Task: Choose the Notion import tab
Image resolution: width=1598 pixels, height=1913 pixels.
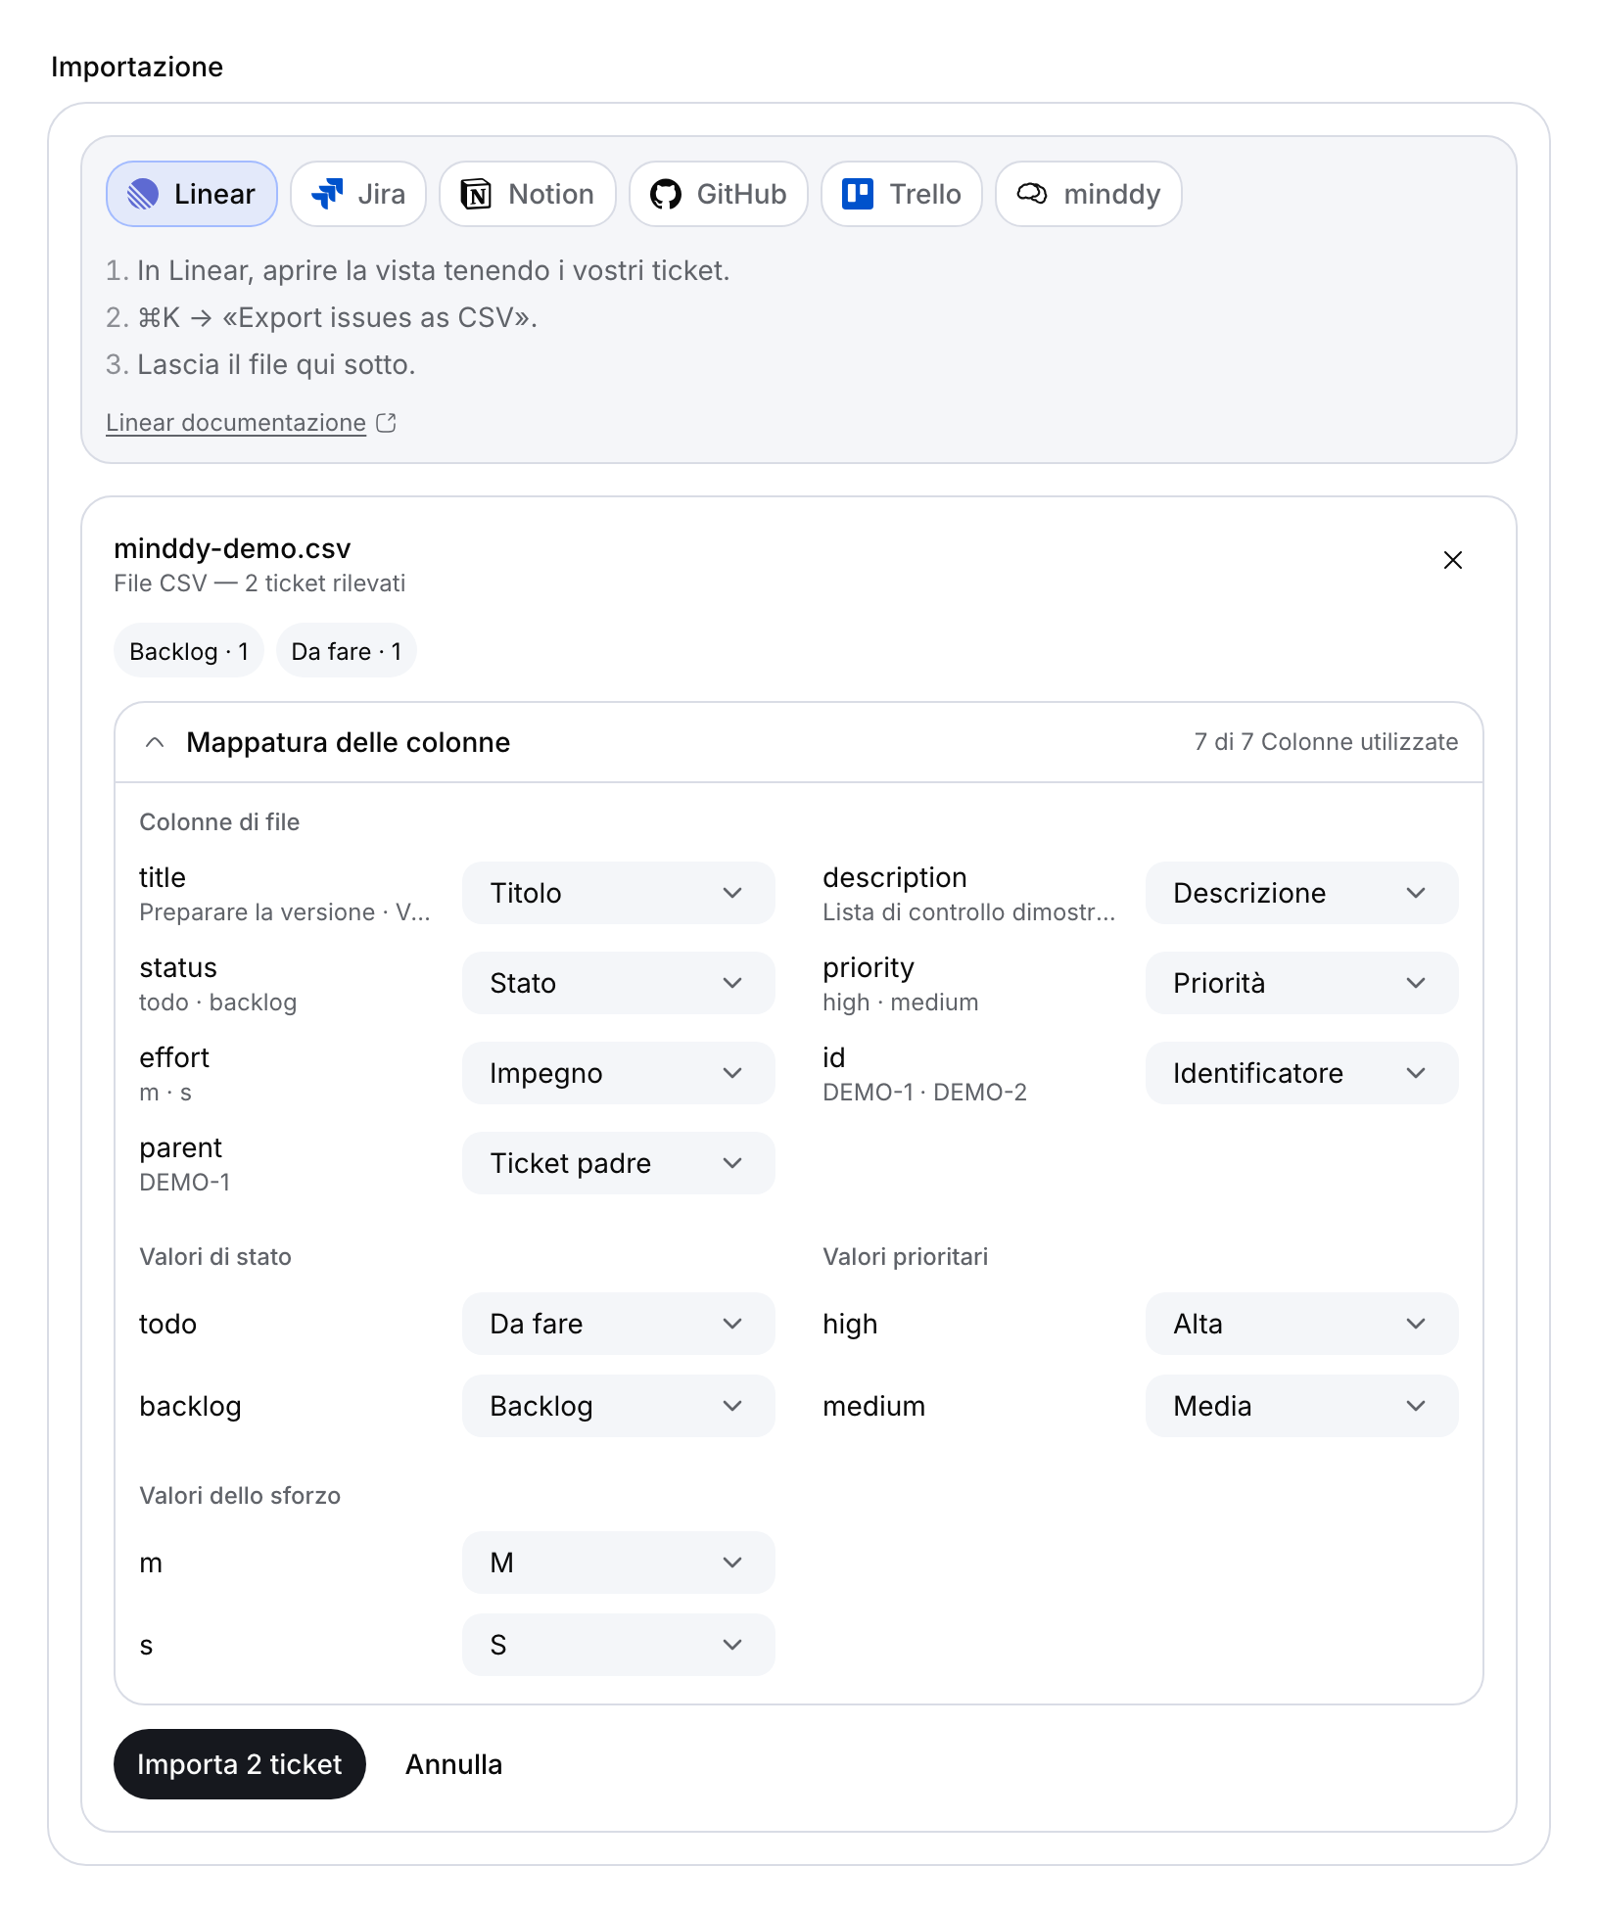Action: 528,194
